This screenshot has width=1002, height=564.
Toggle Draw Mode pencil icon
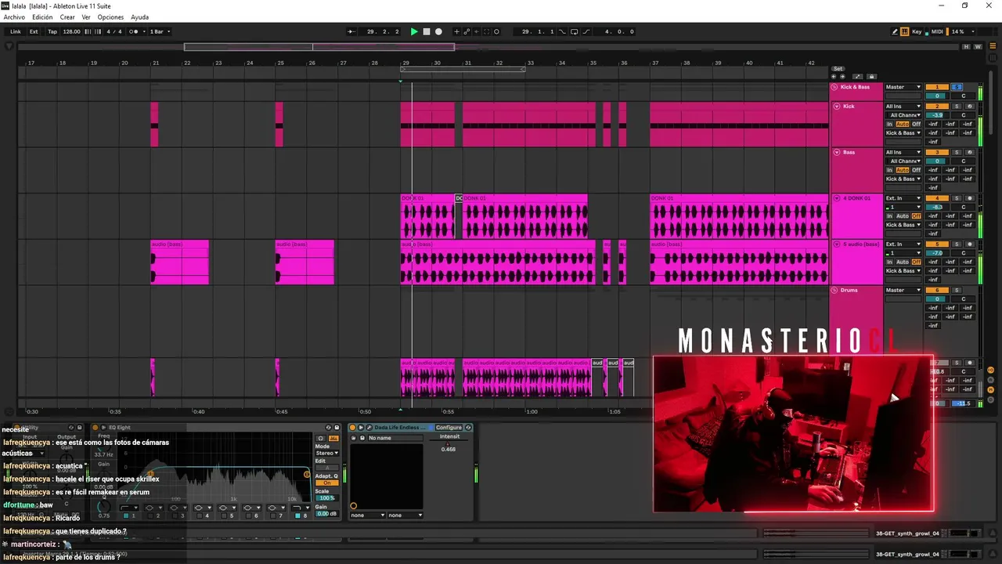click(x=895, y=31)
